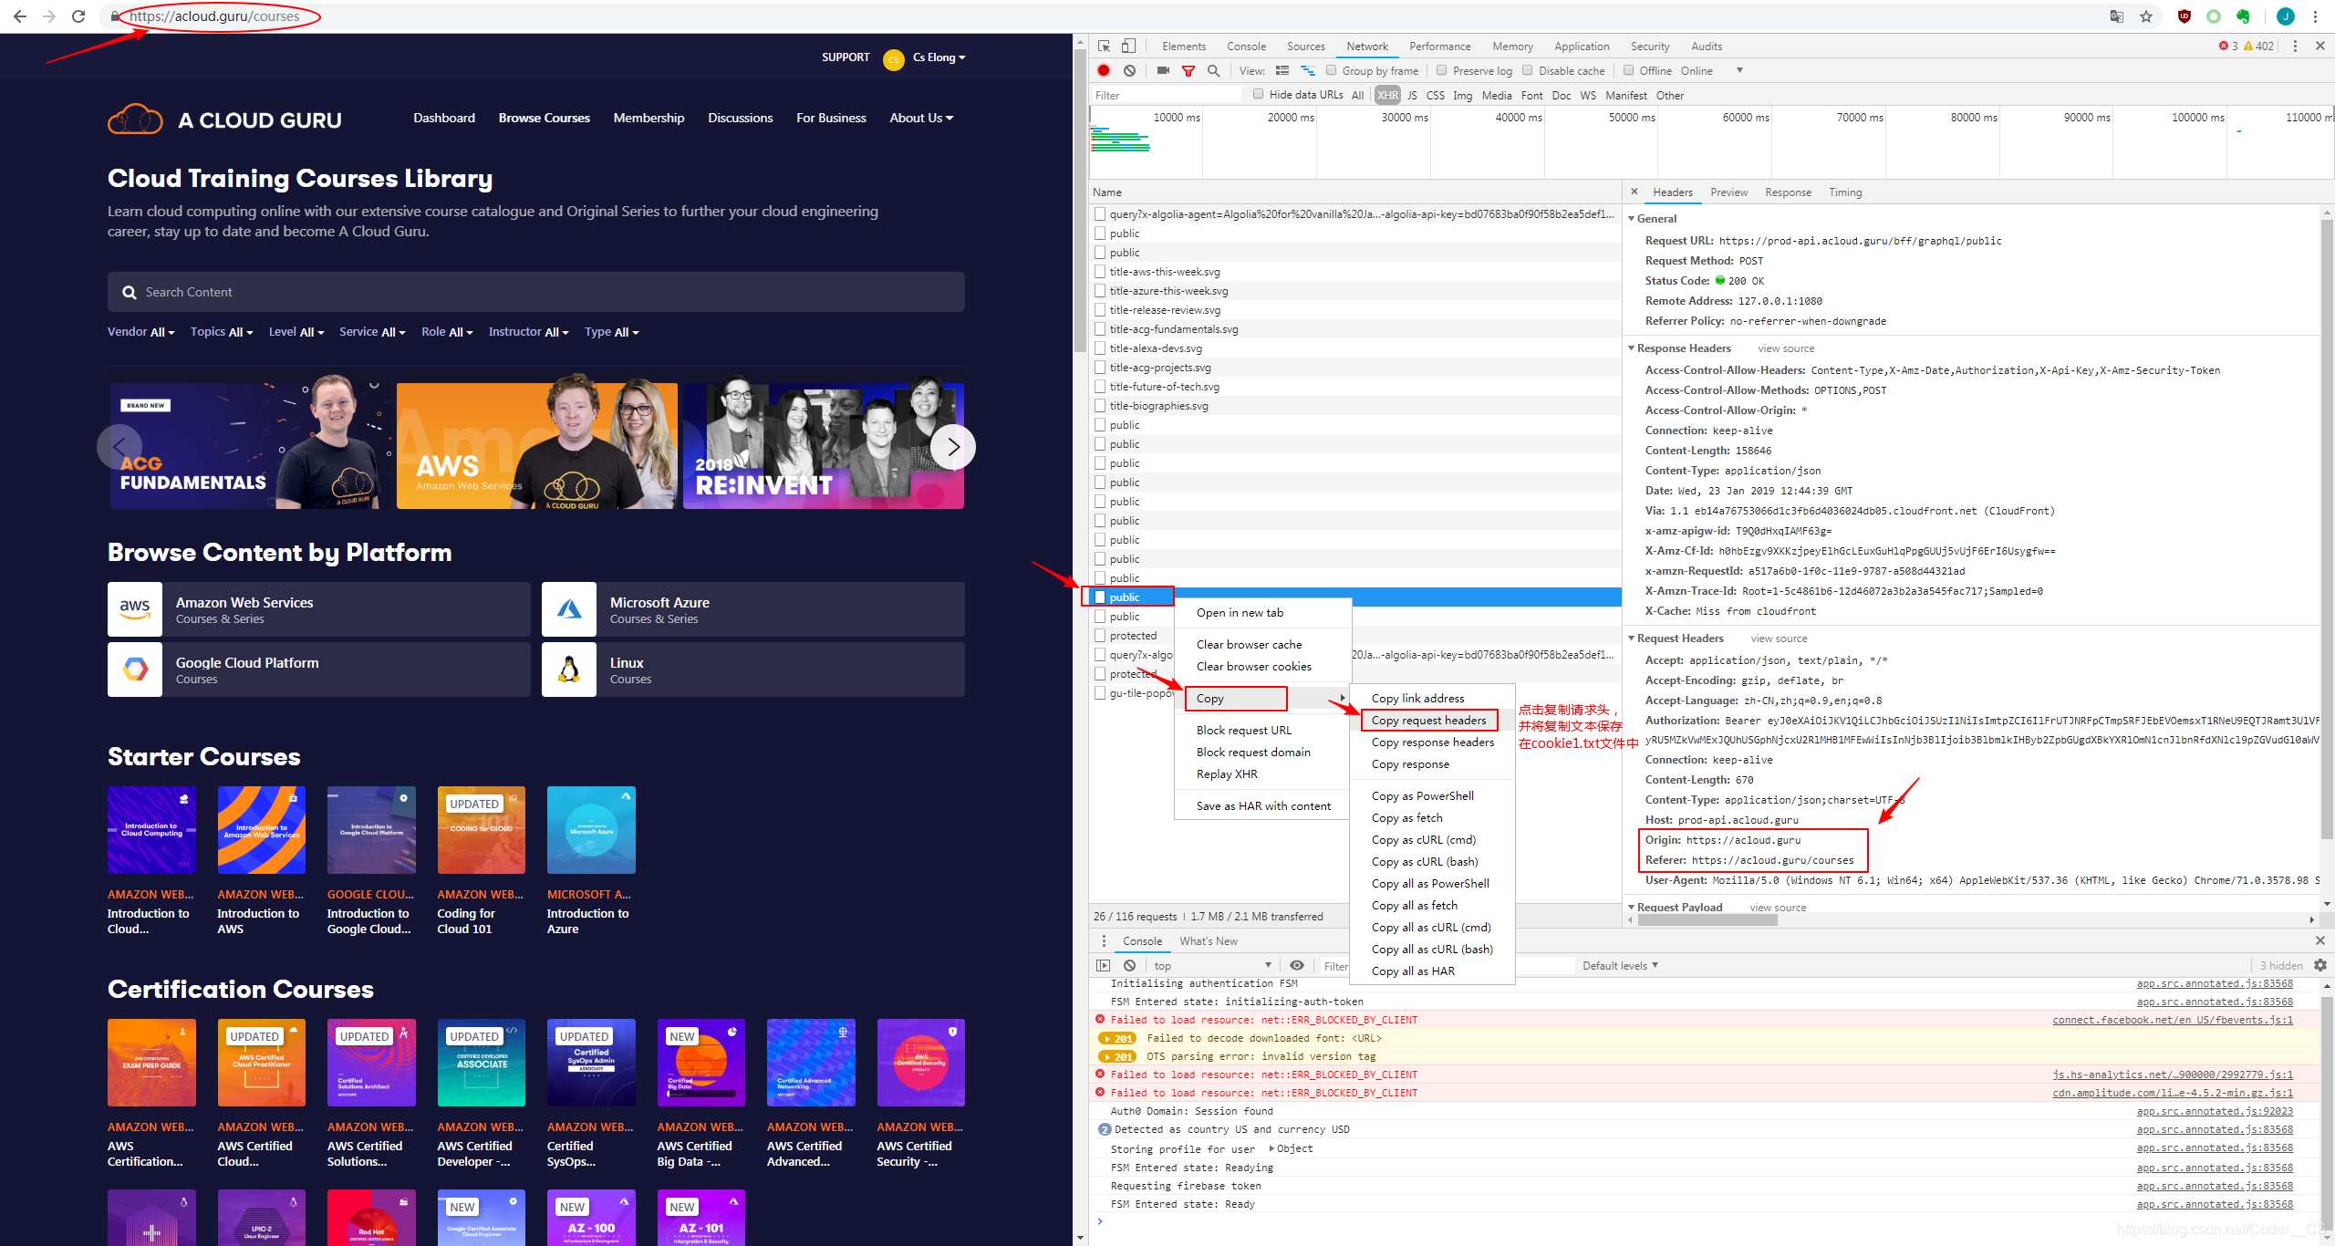This screenshot has width=2335, height=1246.
Task: Expand the Instructor All filter
Action: click(x=528, y=332)
